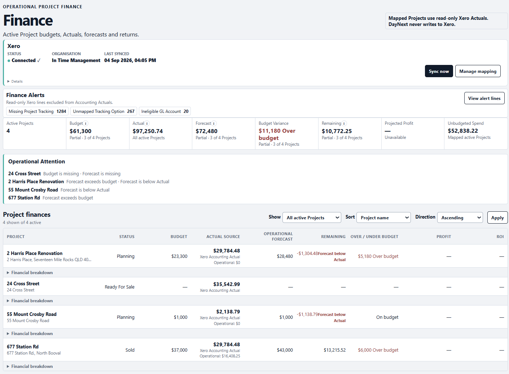The image size is (509, 374).
Task: Click the PROFIT column header
Action: tap(444, 237)
